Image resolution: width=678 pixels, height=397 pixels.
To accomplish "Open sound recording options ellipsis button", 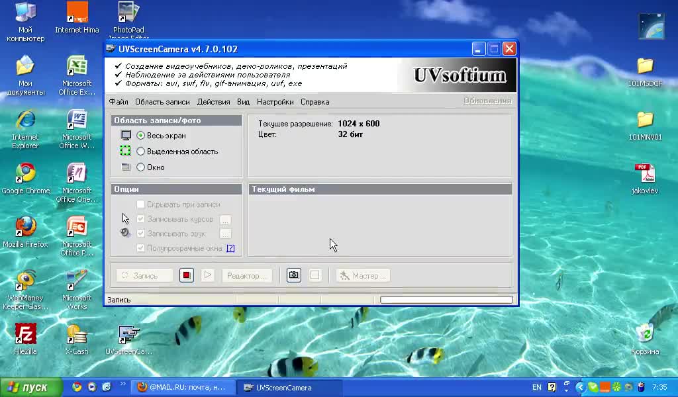I will pyautogui.click(x=225, y=234).
